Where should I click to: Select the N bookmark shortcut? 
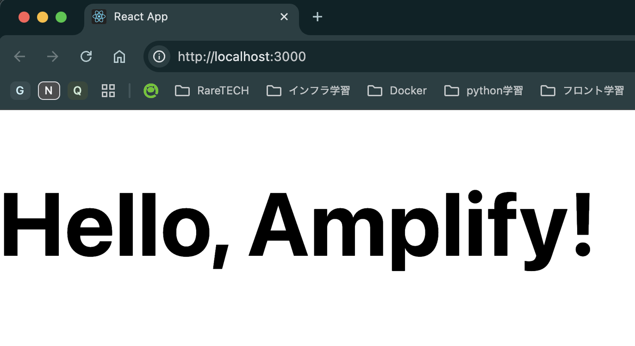click(x=49, y=91)
